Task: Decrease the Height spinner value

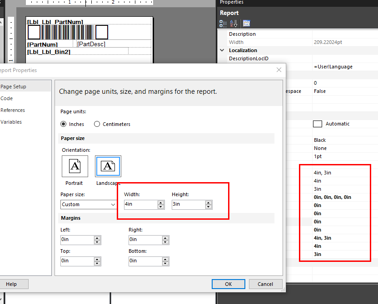Action: pyautogui.click(x=208, y=207)
